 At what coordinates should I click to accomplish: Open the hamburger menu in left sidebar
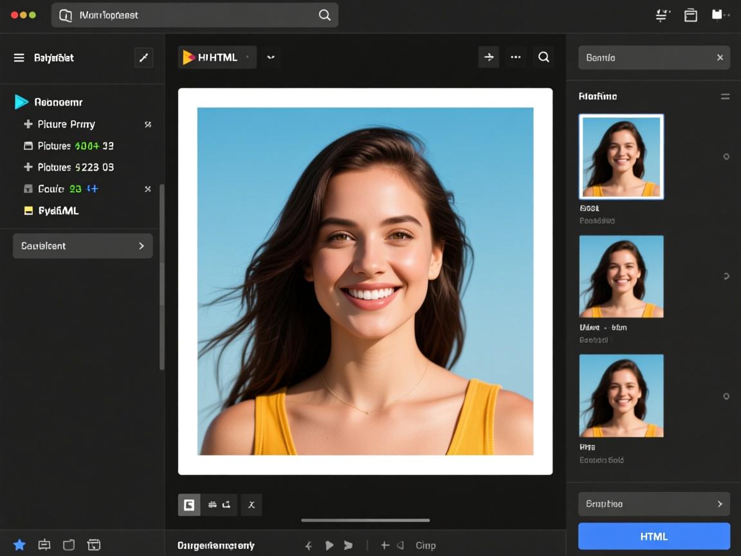(19, 58)
